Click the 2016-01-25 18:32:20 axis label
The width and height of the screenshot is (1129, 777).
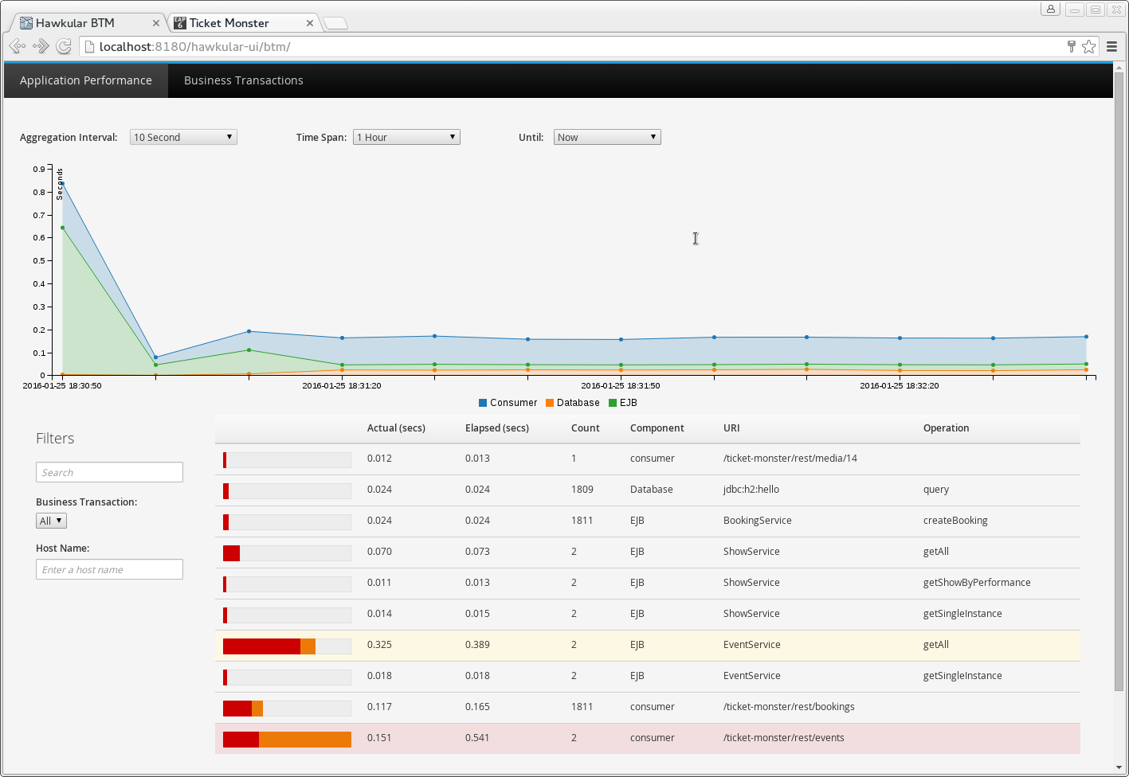click(x=900, y=385)
